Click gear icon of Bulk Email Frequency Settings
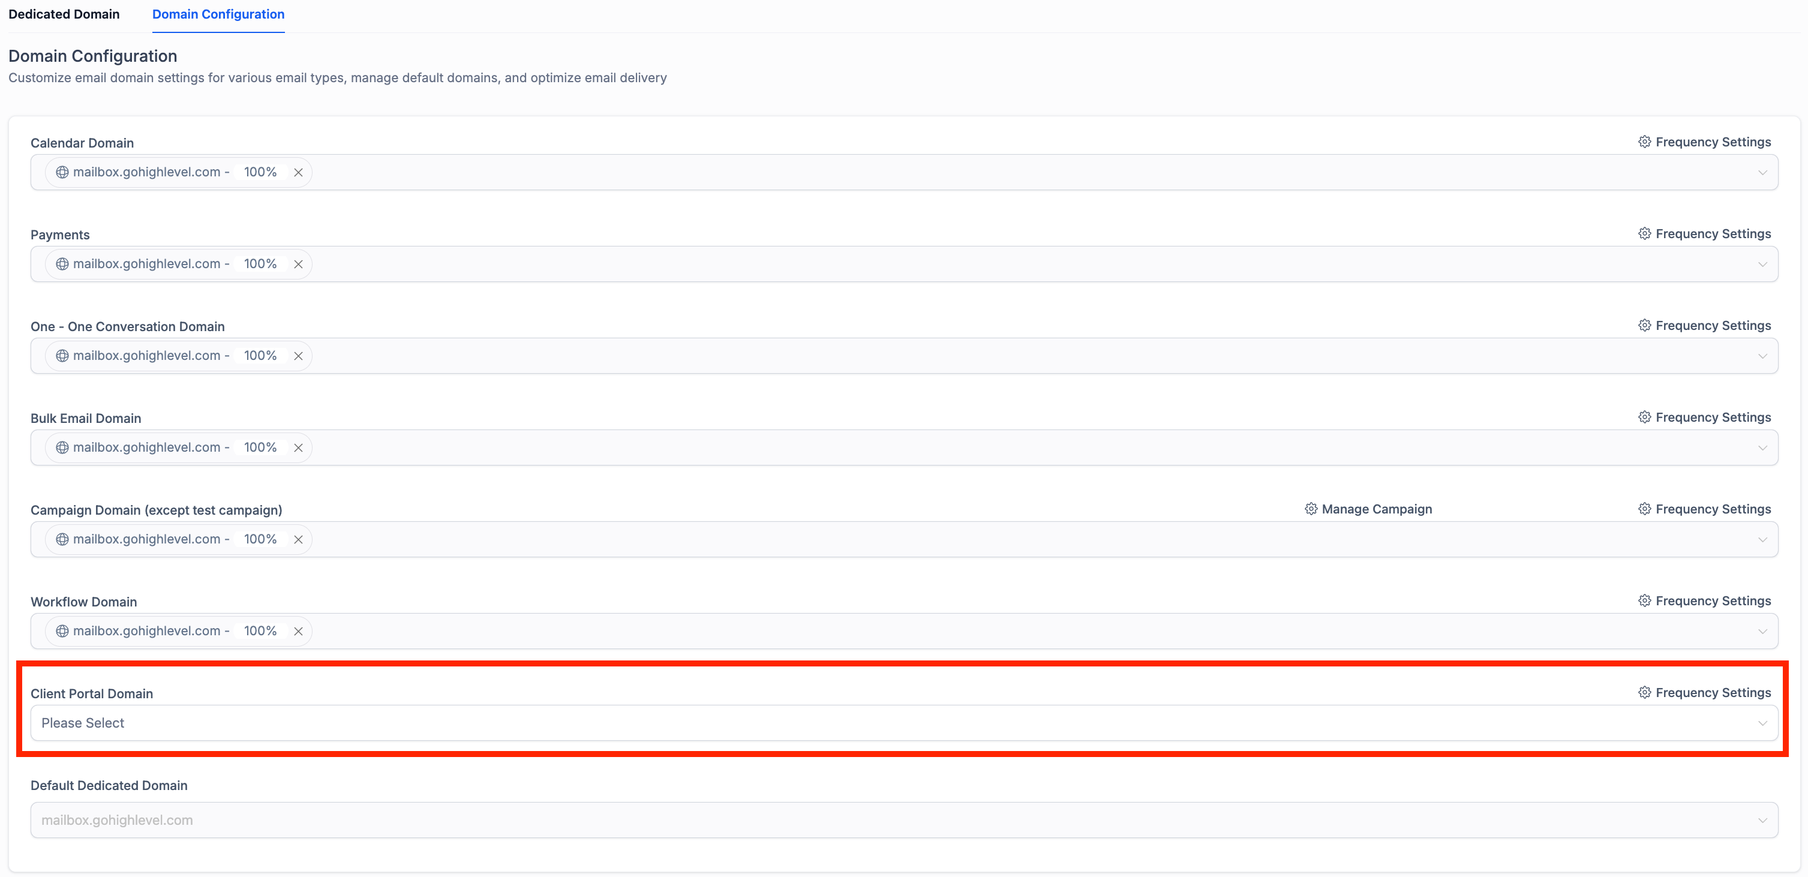 click(1644, 418)
